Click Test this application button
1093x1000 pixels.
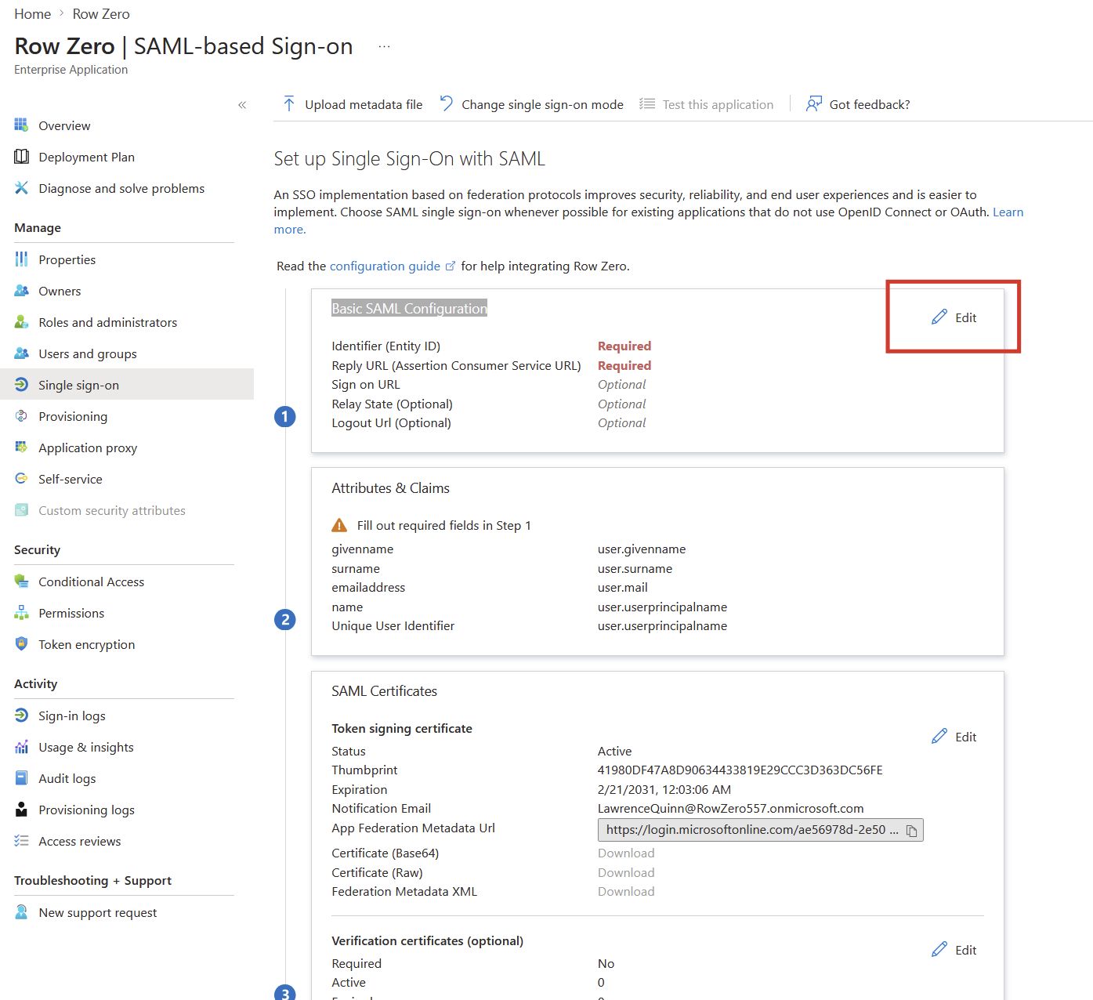(x=706, y=104)
